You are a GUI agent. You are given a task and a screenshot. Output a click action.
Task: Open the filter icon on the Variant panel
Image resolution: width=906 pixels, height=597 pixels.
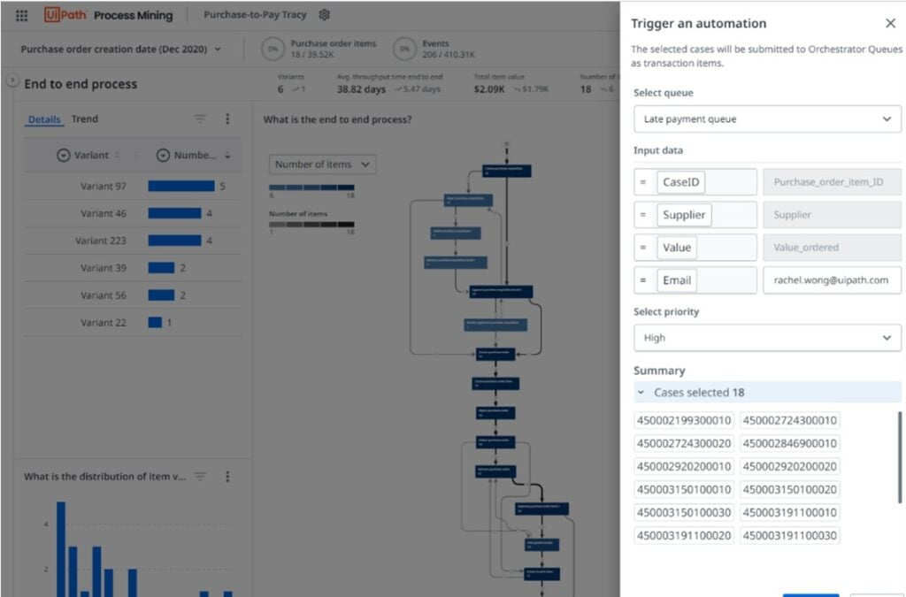[200, 119]
